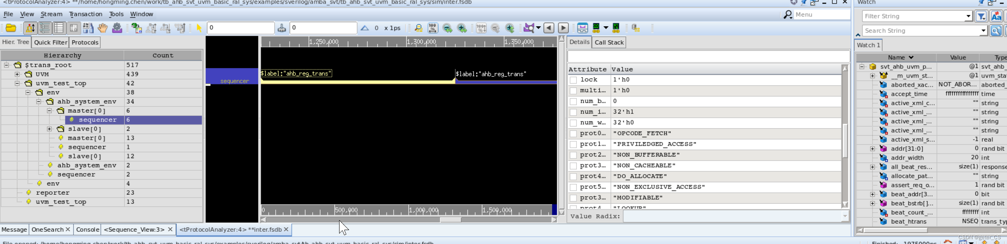Click the waveform sync toolbar icon

pyautogui.click(x=582, y=28)
